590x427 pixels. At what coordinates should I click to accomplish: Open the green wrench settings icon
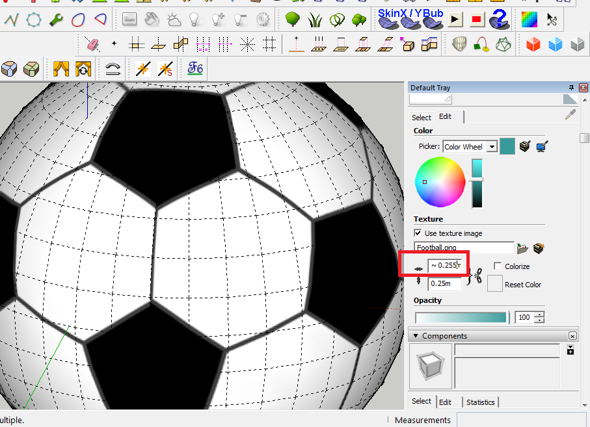tap(56, 19)
